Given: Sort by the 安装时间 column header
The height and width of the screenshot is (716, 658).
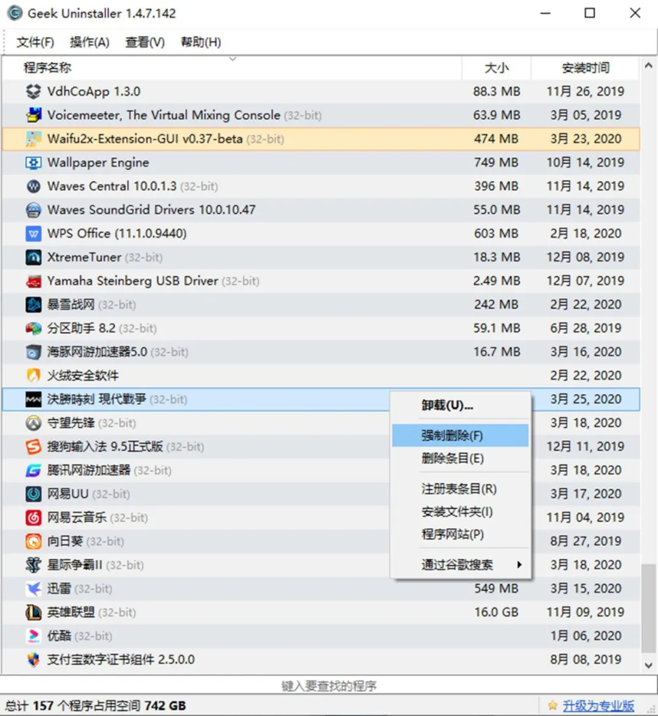Looking at the screenshot, I should pyautogui.click(x=585, y=68).
